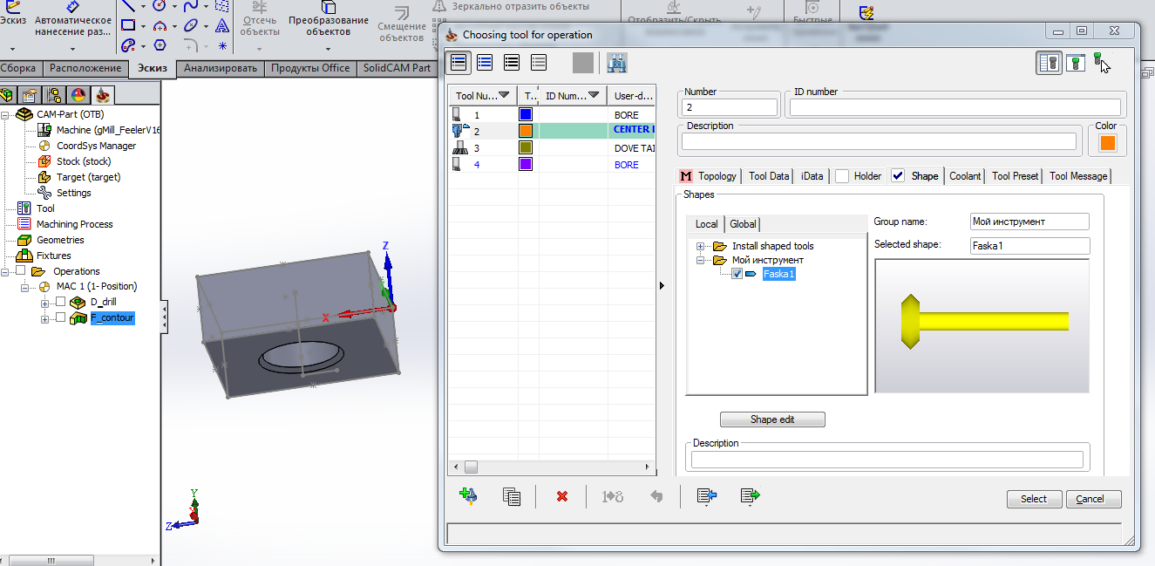
Task: Open the Global shapes tab
Action: click(743, 224)
